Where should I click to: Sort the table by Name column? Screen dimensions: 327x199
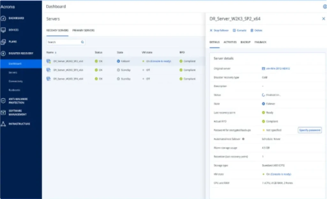(x=51, y=53)
